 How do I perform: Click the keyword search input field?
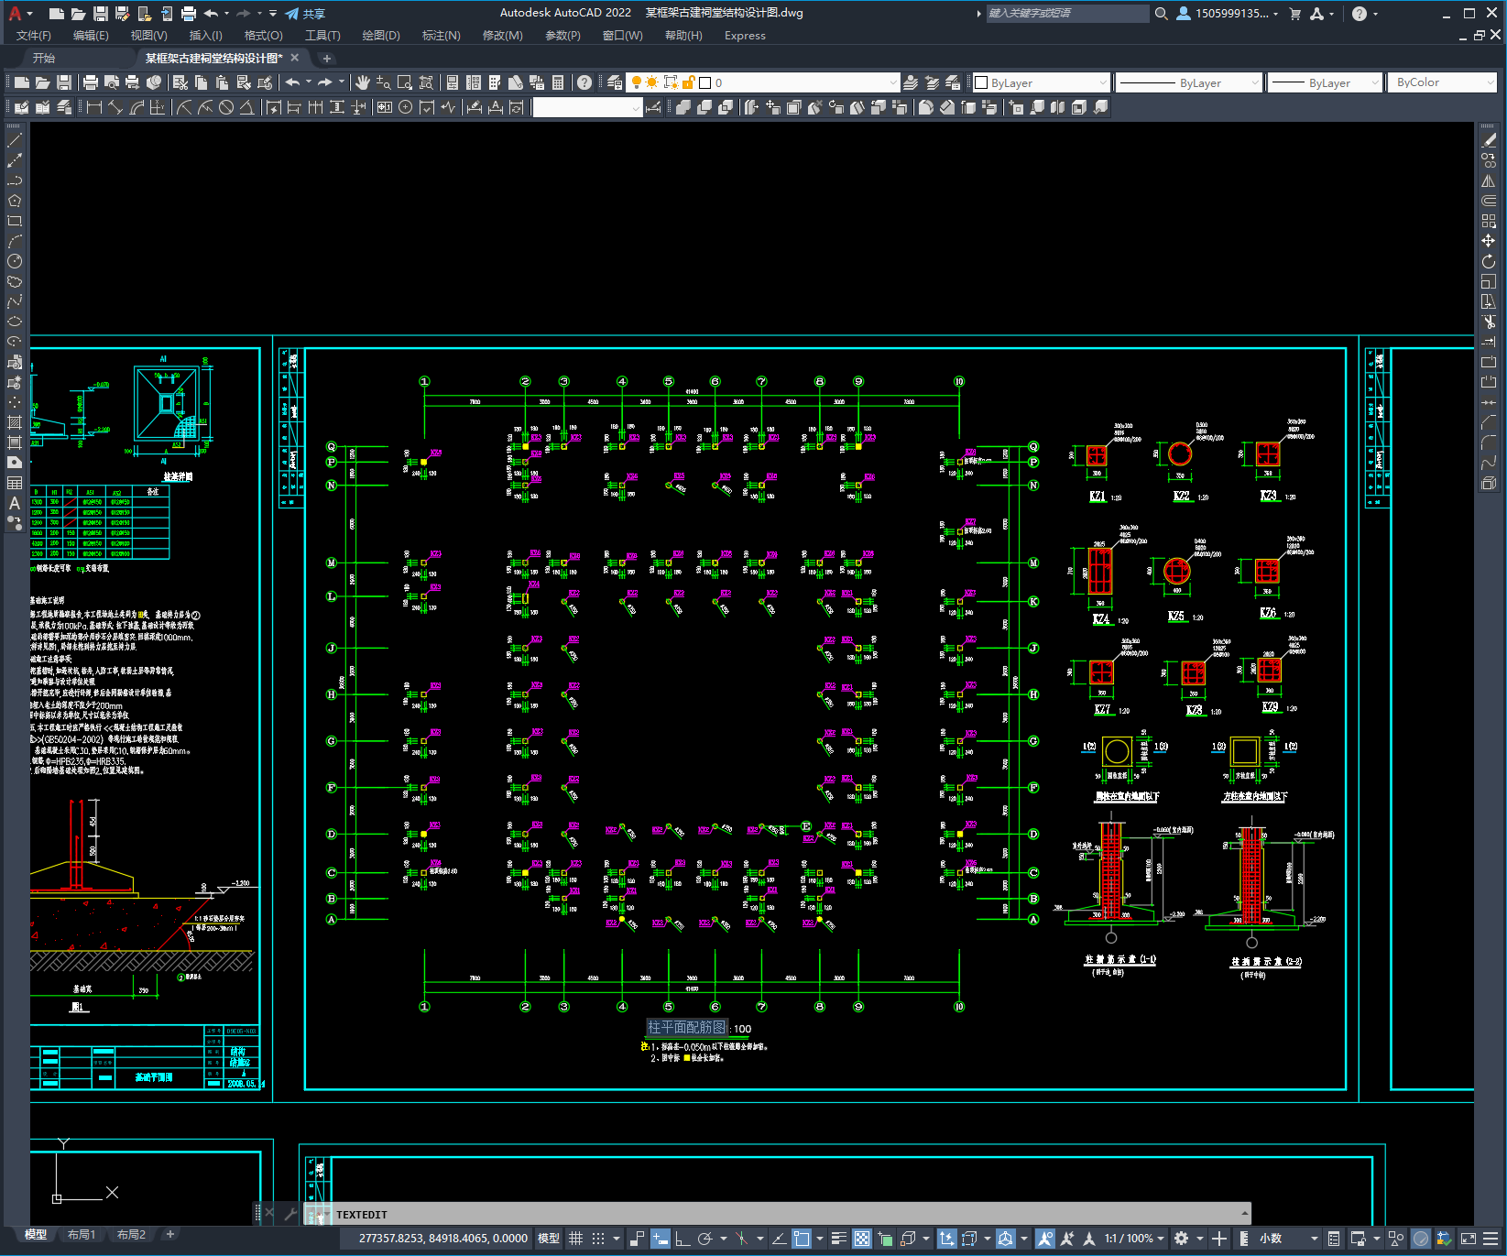(x=1067, y=14)
